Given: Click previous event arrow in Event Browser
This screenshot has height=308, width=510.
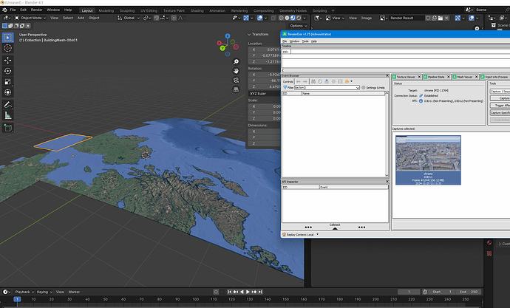Looking at the screenshot, I should [299, 81].
